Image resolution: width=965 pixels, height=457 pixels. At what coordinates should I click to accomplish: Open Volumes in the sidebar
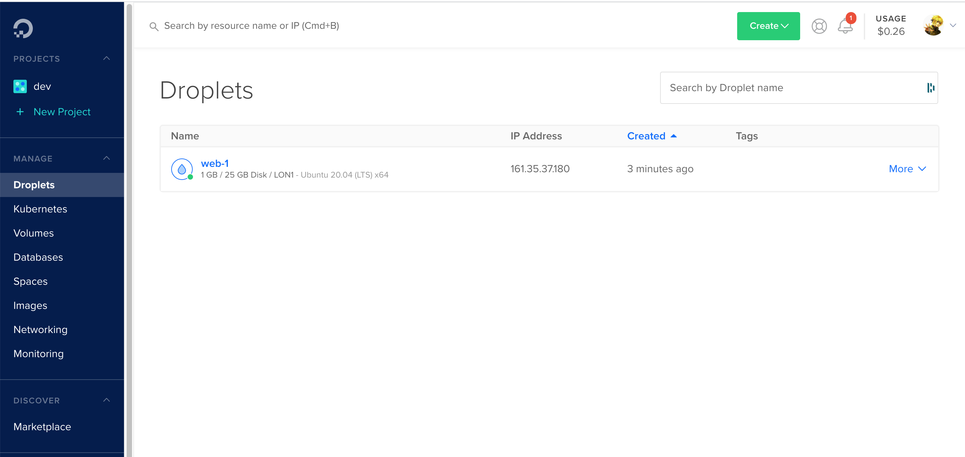tap(34, 234)
